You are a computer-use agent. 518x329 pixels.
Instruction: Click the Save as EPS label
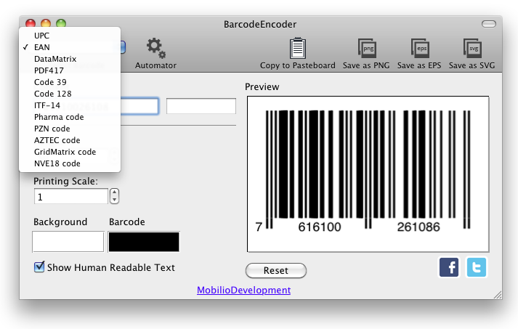click(419, 65)
